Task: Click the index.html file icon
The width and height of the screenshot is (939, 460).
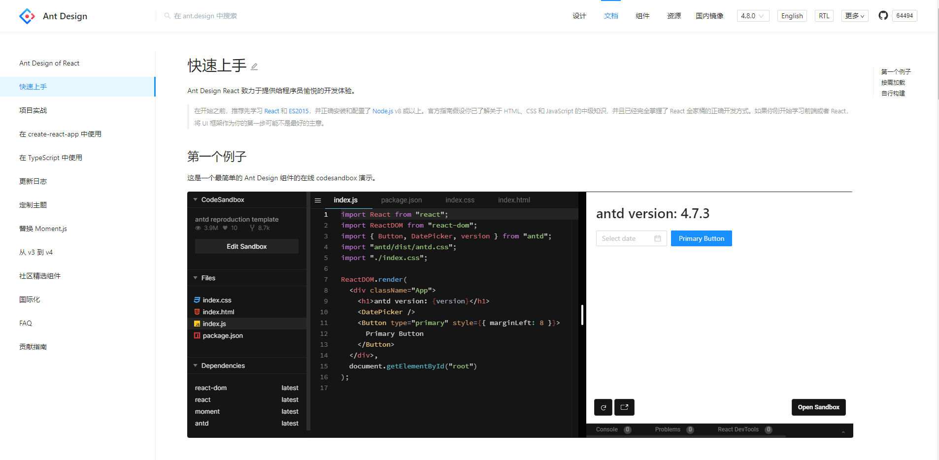Action: [197, 312]
